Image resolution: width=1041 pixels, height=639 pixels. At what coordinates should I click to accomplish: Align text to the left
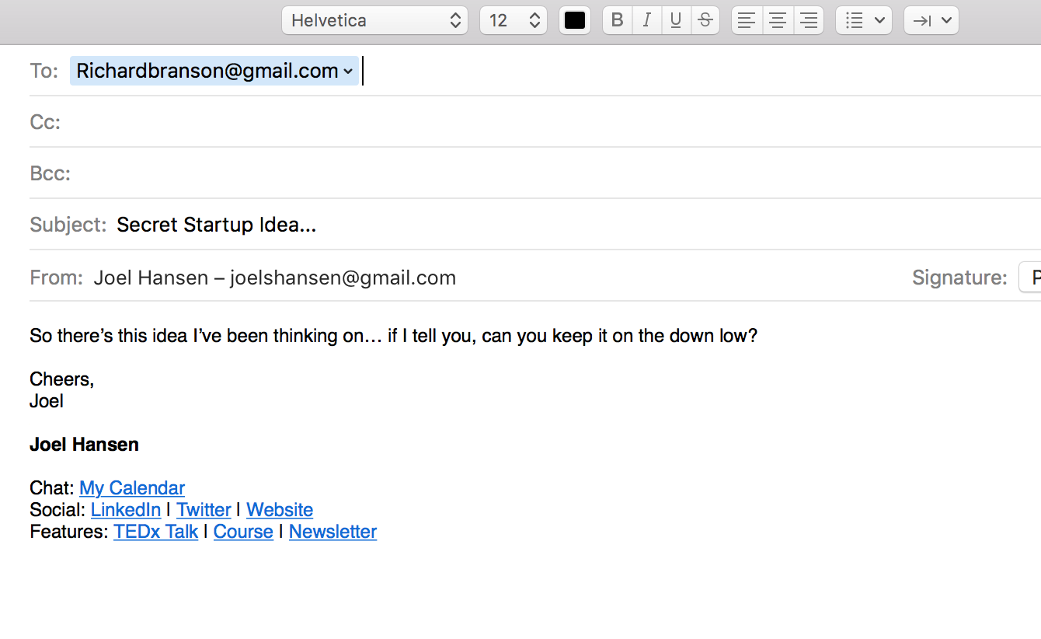tap(747, 20)
